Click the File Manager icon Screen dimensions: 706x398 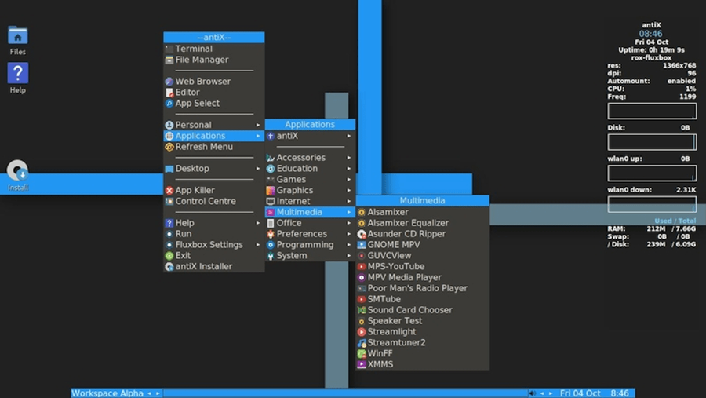click(169, 60)
